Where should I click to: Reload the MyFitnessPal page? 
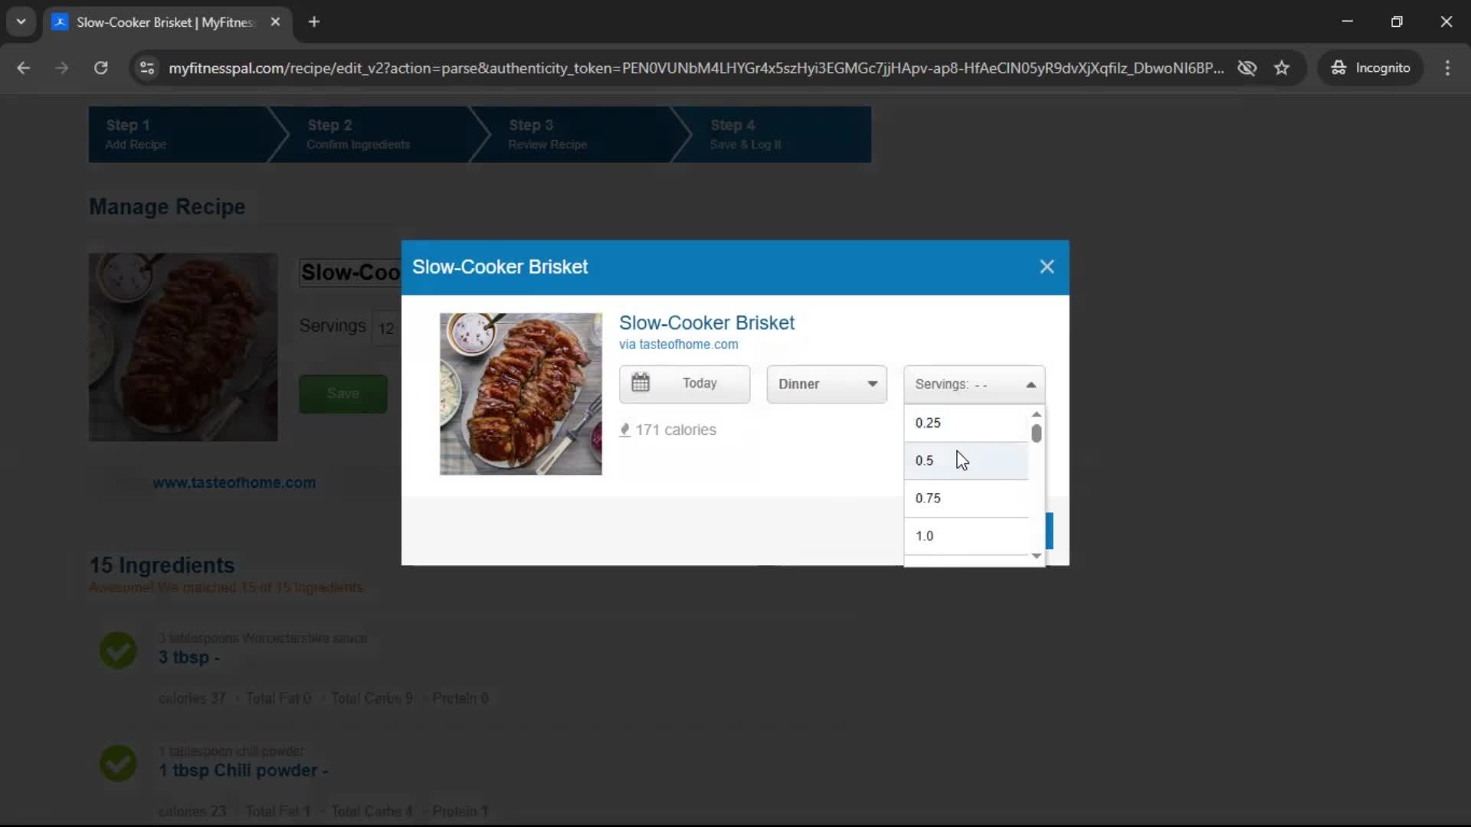click(100, 68)
